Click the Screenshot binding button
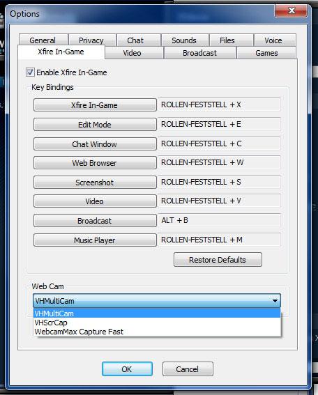The height and width of the screenshot is (395, 318). point(95,182)
